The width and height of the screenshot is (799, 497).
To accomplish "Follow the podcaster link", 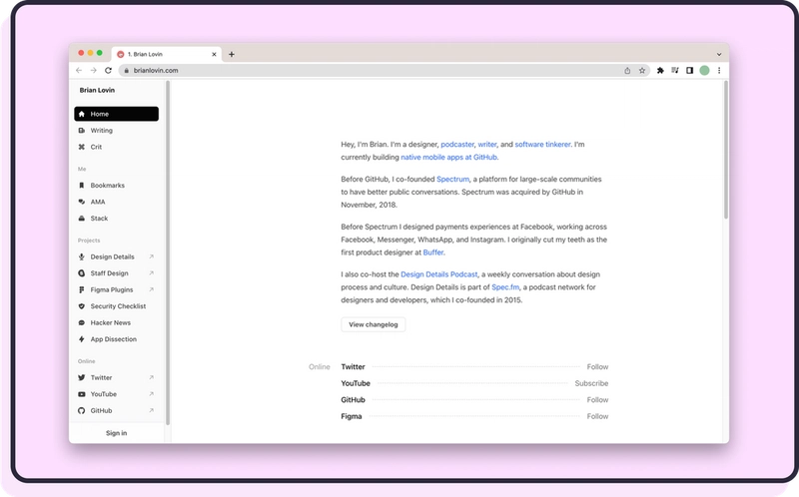I will tap(457, 144).
